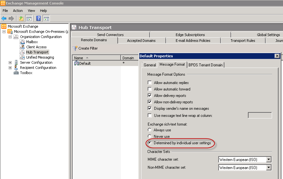
Task: Uncheck Display sender's name on messages
Action: [150, 108]
